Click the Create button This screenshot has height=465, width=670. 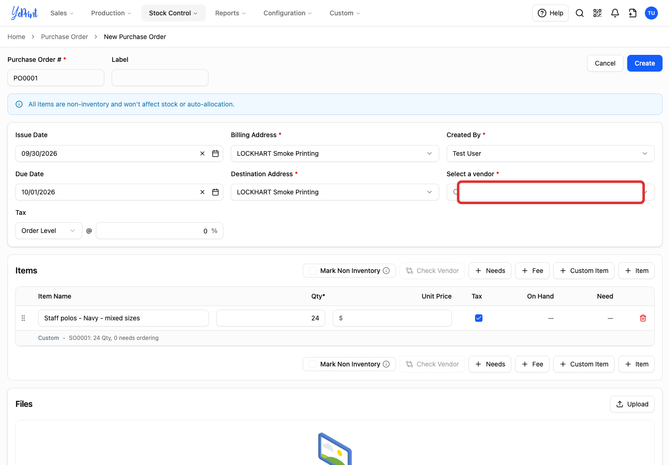click(x=645, y=63)
